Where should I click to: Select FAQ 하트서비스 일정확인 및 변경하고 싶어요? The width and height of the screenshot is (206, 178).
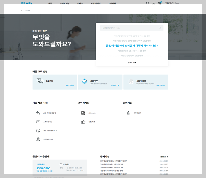[132, 36]
